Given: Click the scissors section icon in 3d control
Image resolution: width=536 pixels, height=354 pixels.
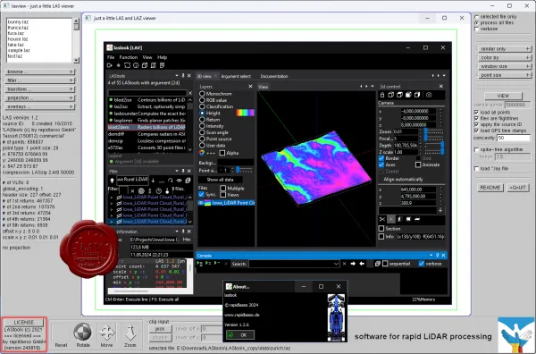Looking at the screenshot, I should coord(382,219).
